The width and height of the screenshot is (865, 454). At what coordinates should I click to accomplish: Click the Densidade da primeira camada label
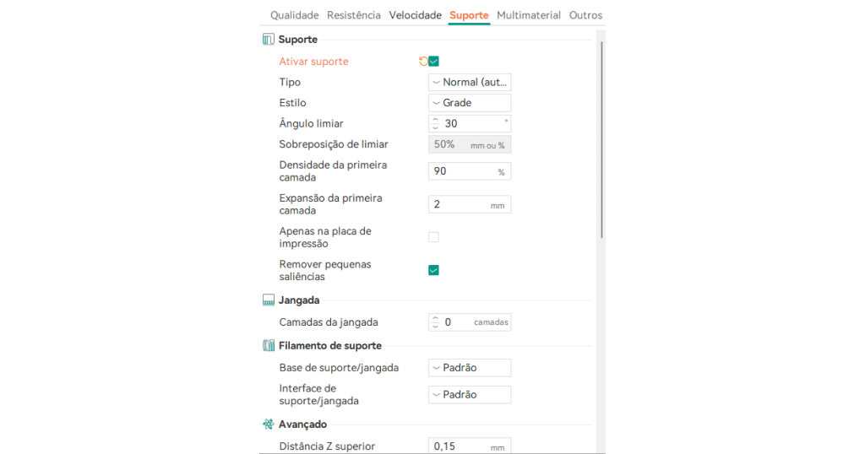tap(333, 171)
